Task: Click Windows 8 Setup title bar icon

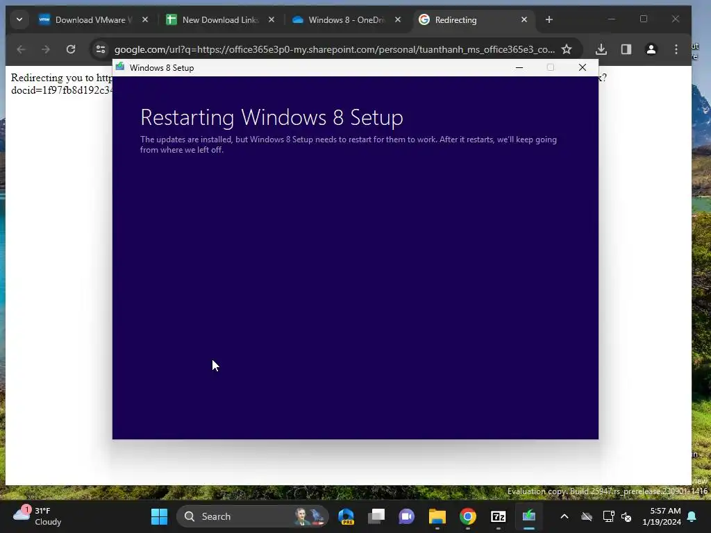Action: click(x=120, y=67)
